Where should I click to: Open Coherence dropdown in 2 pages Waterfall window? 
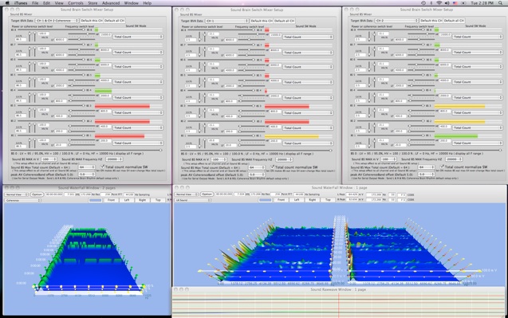[x=22, y=201]
